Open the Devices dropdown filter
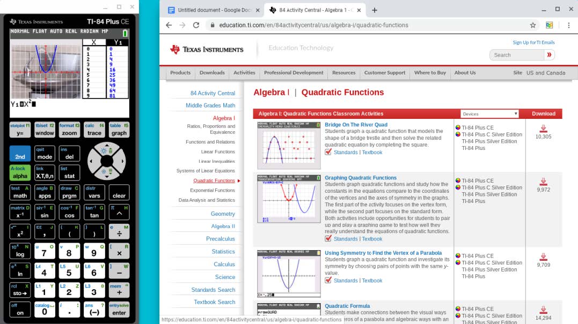578x324 pixels. (x=489, y=114)
